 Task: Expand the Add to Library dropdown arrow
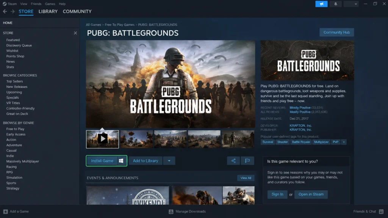pyautogui.click(x=169, y=160)
